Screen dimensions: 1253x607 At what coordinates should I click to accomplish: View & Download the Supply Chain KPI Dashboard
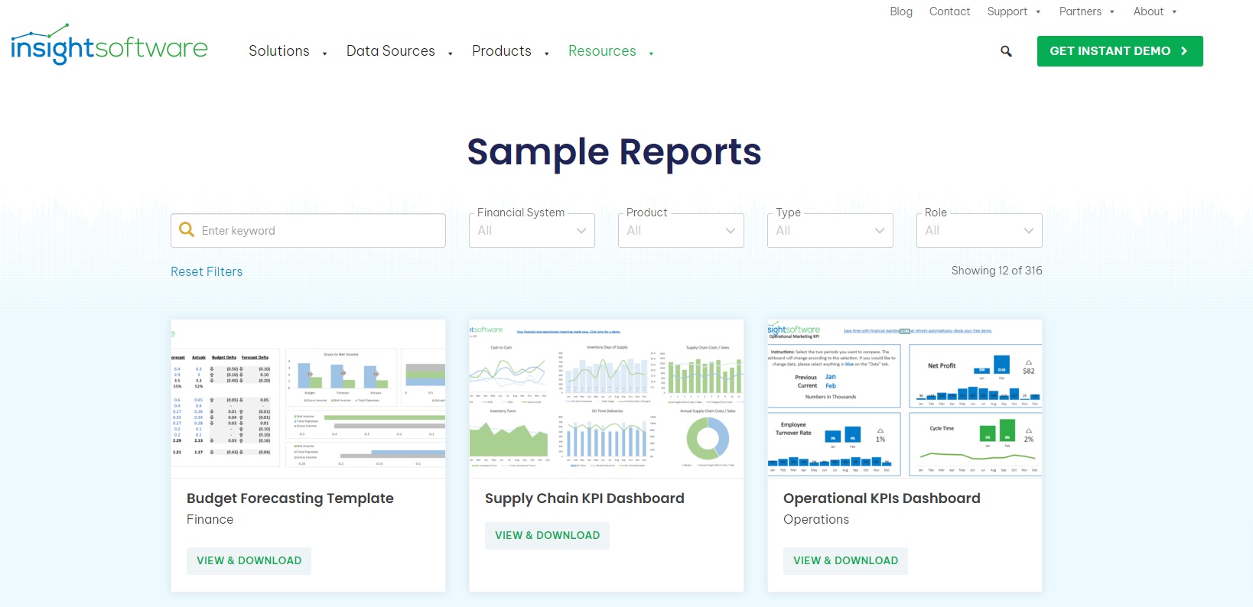[x=547, y=535]
